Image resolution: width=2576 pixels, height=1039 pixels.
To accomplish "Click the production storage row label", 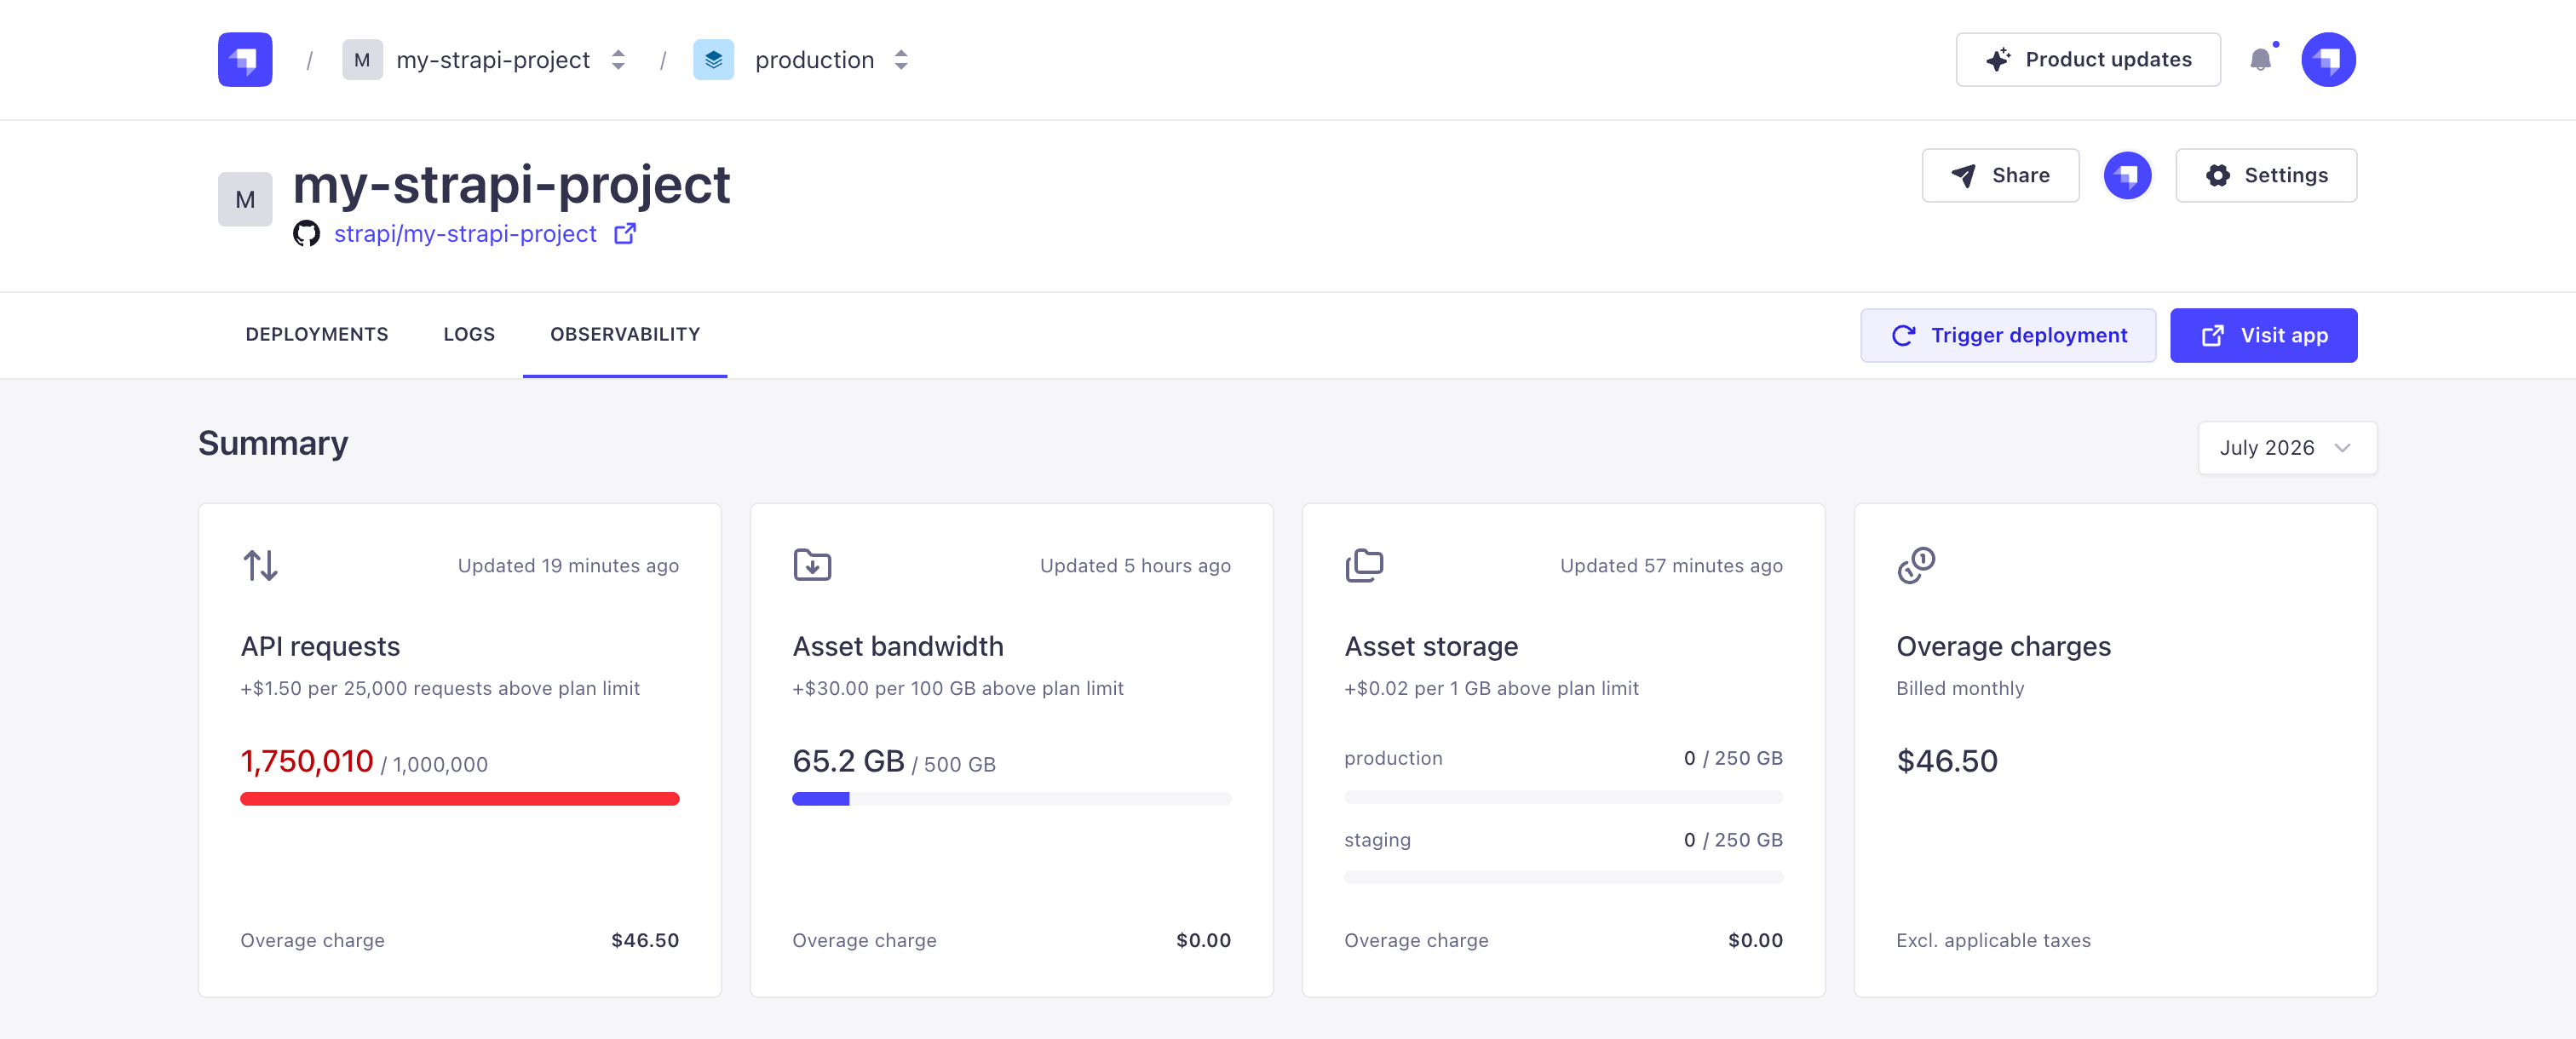I will (1393, 759).
